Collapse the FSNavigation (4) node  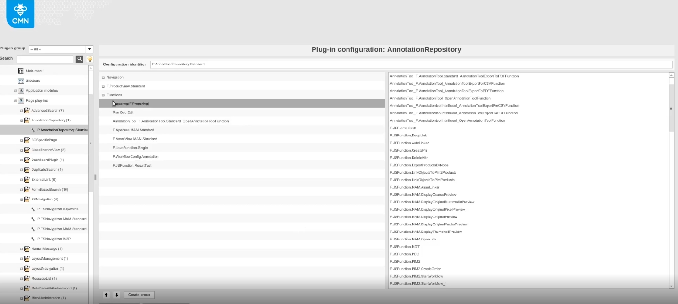click(x=22, y=200)
